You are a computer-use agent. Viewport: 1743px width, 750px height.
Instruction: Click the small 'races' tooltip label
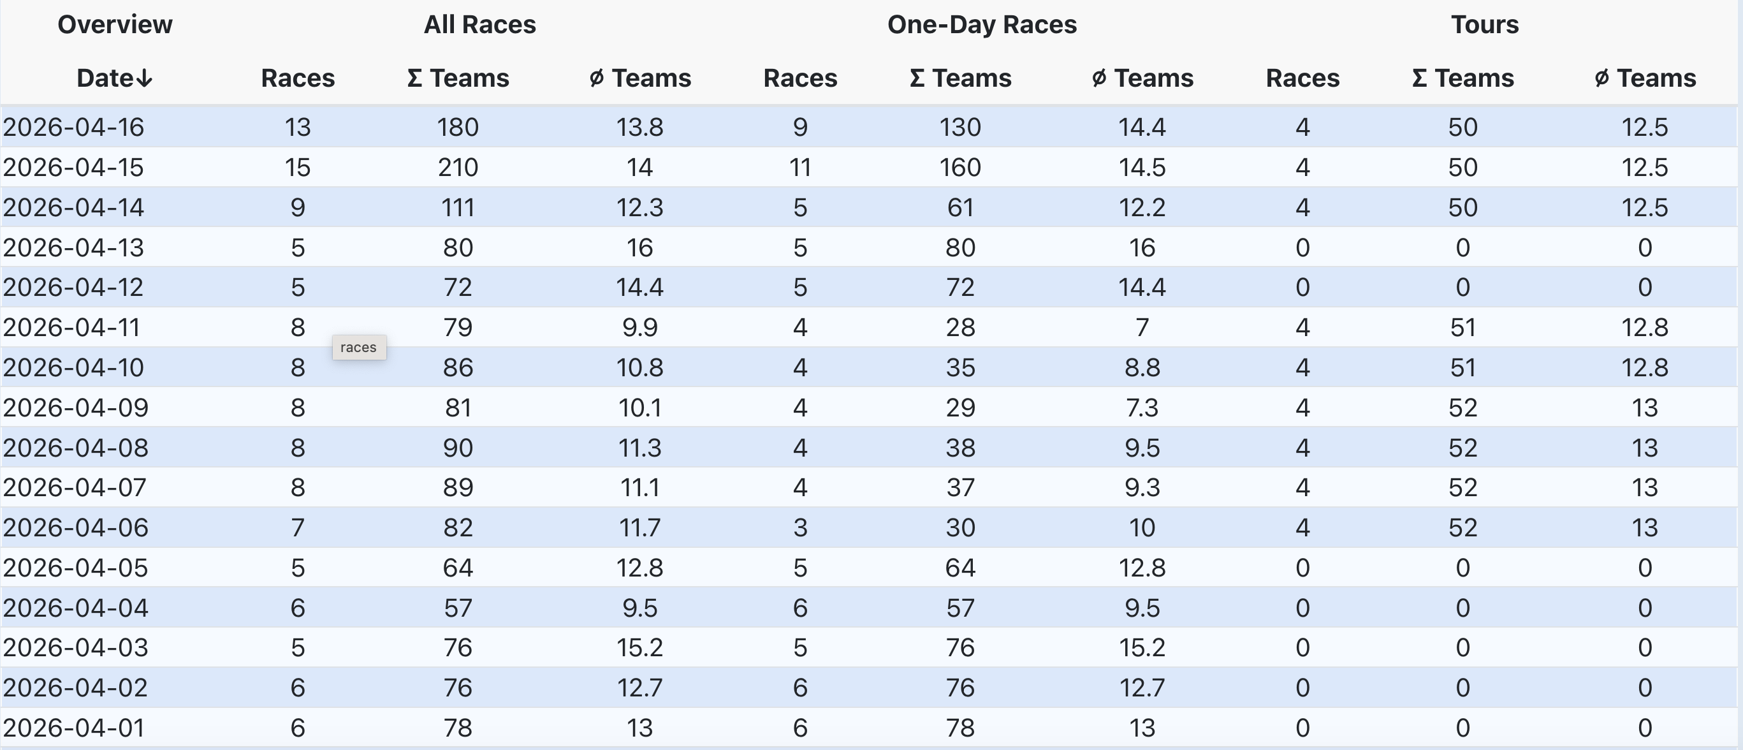coord(359,348)
